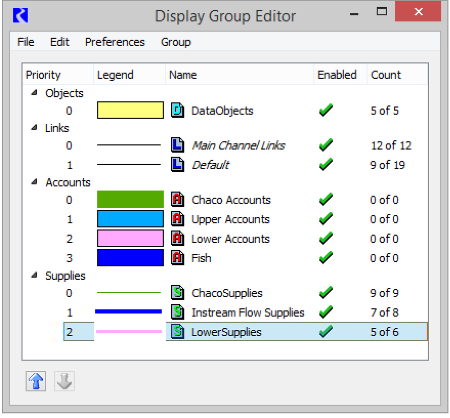
Task: Click the blue move-up arrow button
Action: click(35, 381)
